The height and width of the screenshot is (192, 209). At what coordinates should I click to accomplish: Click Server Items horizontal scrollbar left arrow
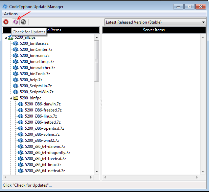[105, 177]
